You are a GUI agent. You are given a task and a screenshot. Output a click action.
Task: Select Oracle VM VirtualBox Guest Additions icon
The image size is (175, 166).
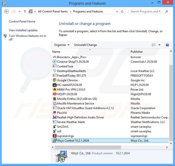point(55,108)
